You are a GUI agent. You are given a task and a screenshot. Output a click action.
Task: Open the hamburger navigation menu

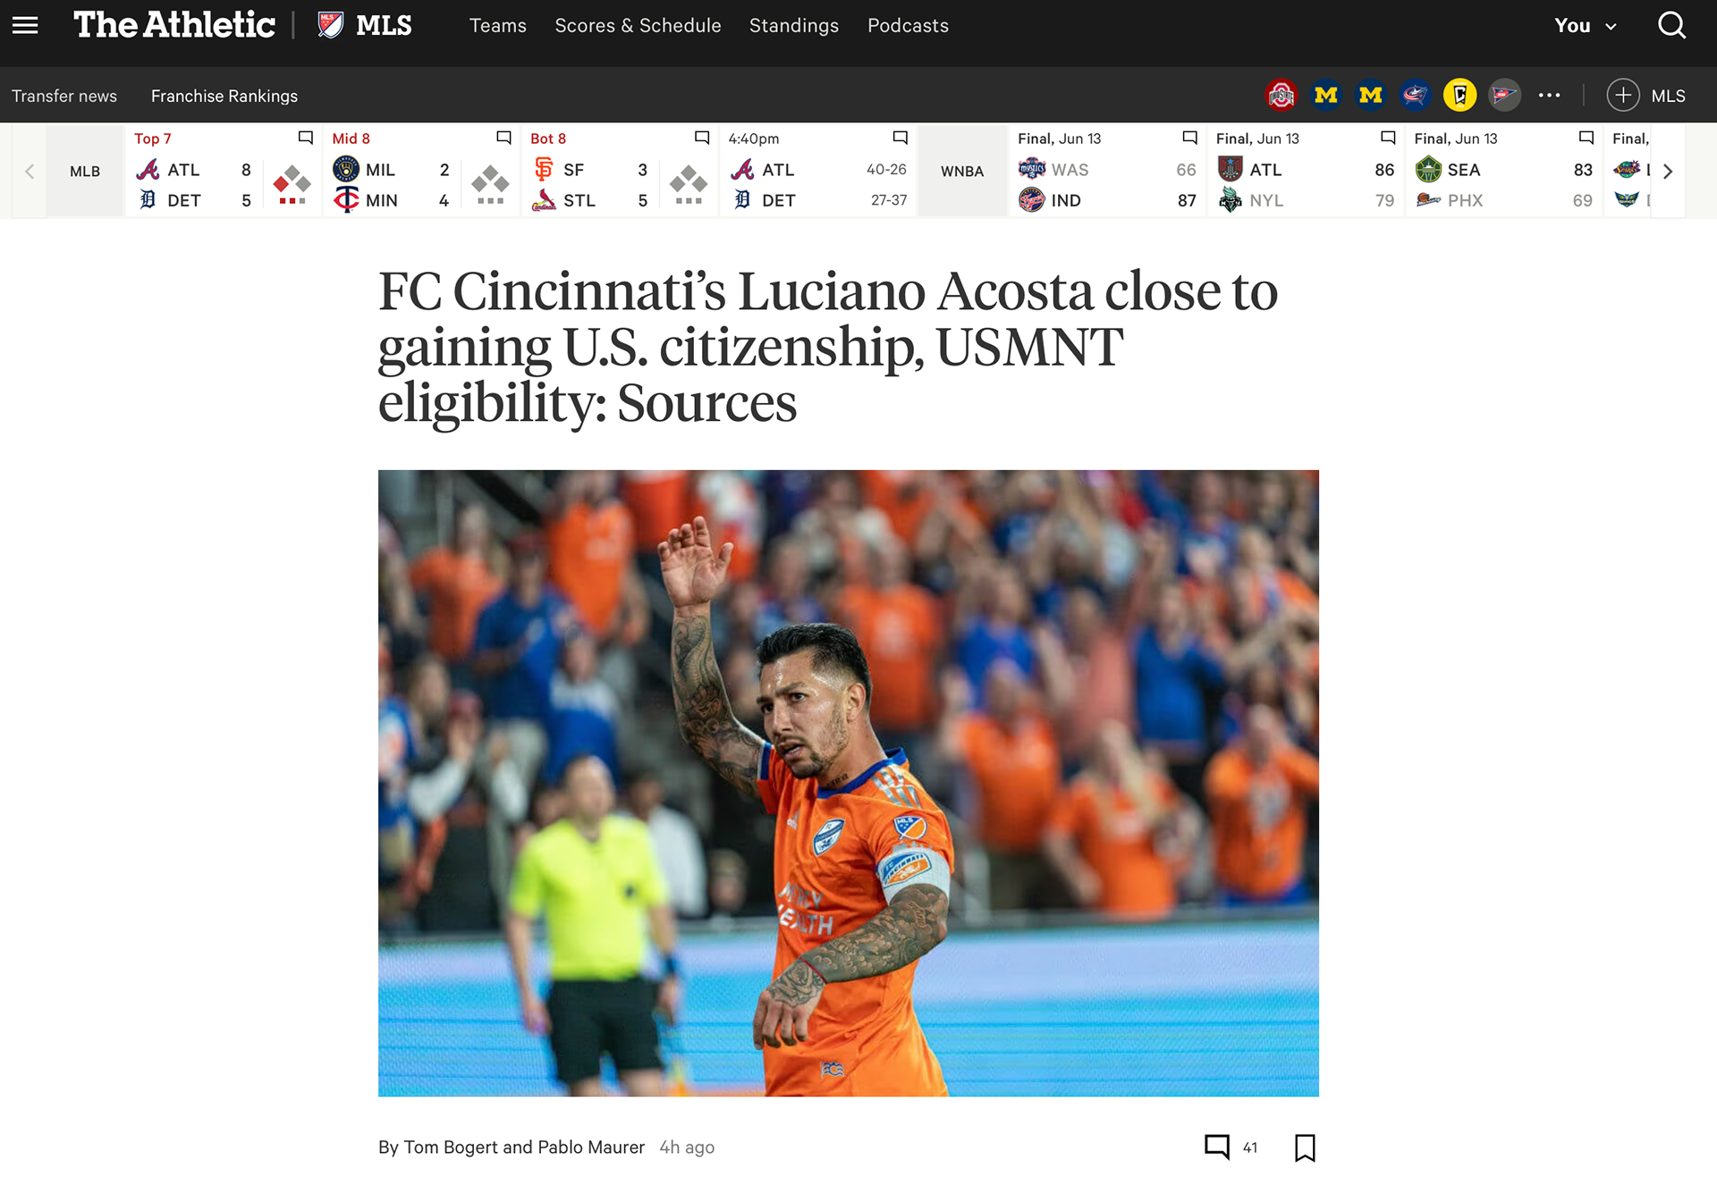(25, 25)
